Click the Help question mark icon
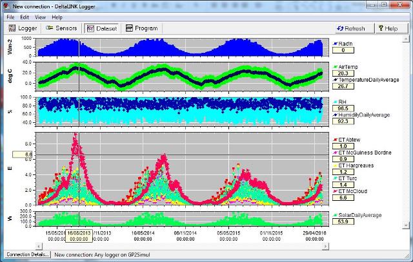The image size is (413, 262). (x=381, y=28)
